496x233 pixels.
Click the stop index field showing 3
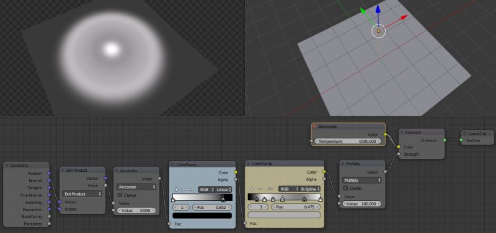[258, 207]
